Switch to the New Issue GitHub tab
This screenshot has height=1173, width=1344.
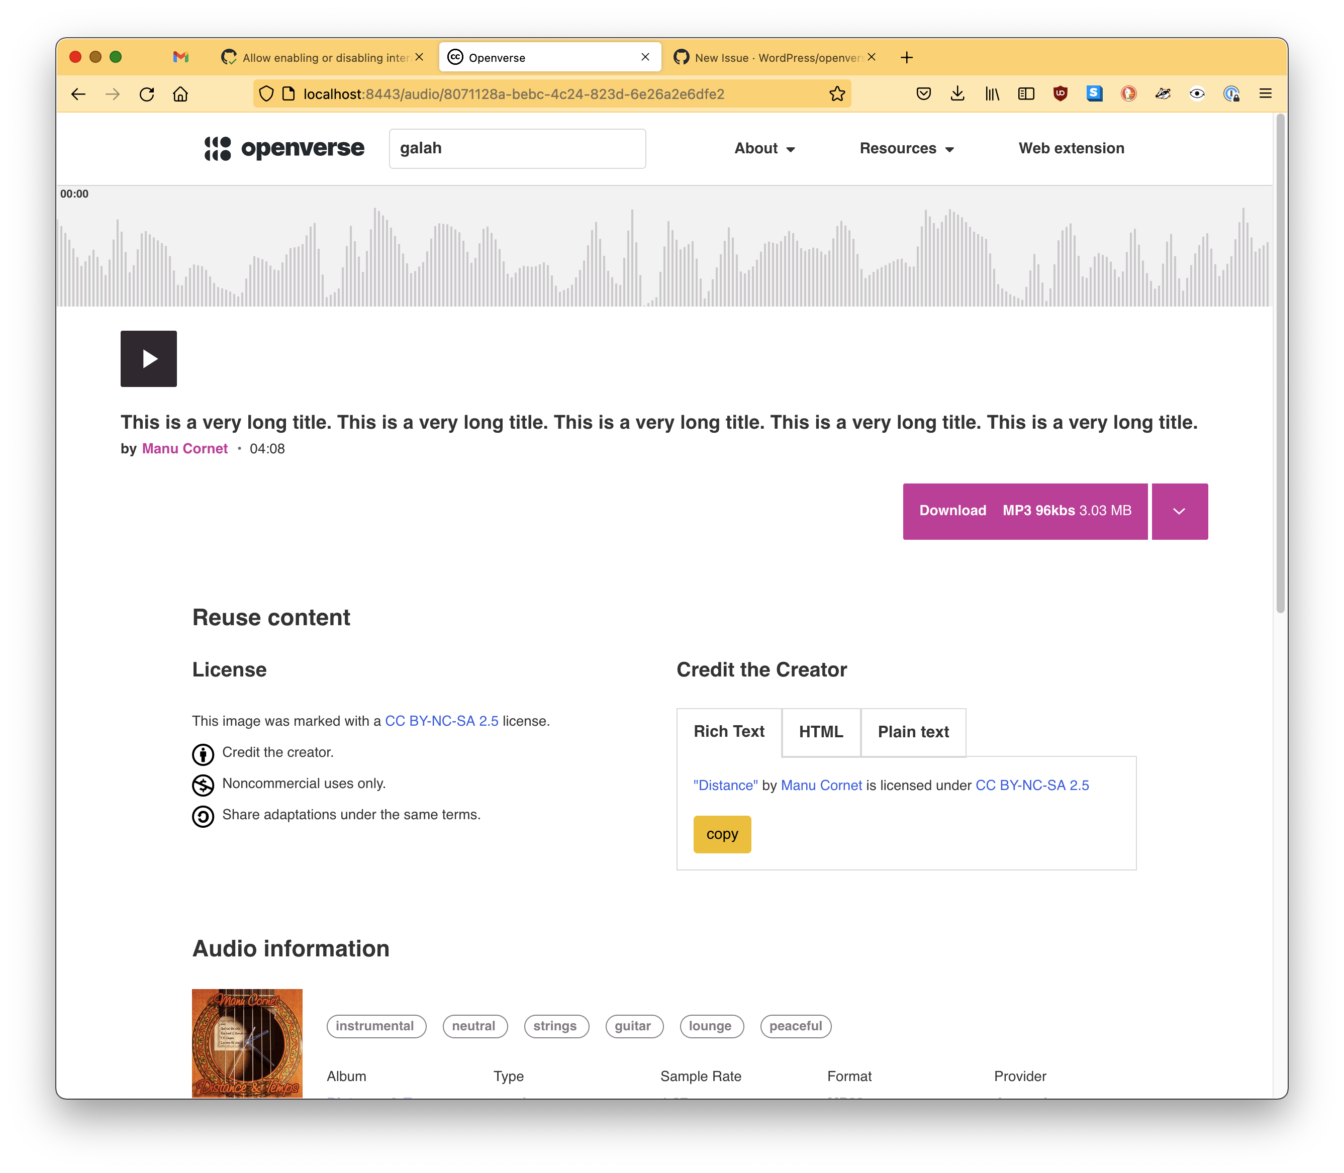(775, 58)
